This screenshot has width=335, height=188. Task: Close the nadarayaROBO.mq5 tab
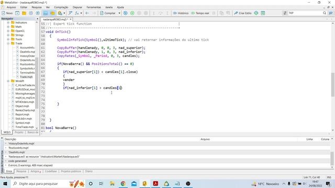71,19
